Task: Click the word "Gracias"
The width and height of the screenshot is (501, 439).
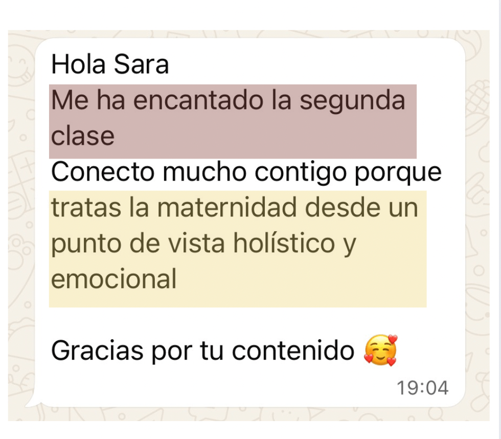Action: 97,351
